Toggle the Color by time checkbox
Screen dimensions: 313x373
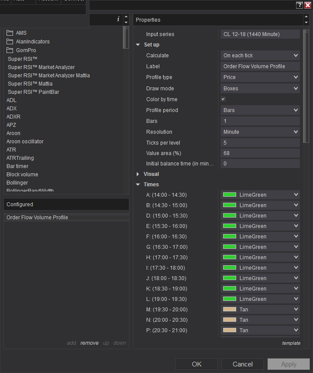223,99
